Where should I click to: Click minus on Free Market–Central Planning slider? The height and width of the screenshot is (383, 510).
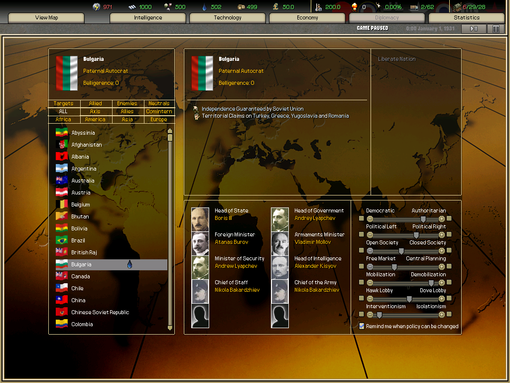pyautogui.click(x=370, y=267)
